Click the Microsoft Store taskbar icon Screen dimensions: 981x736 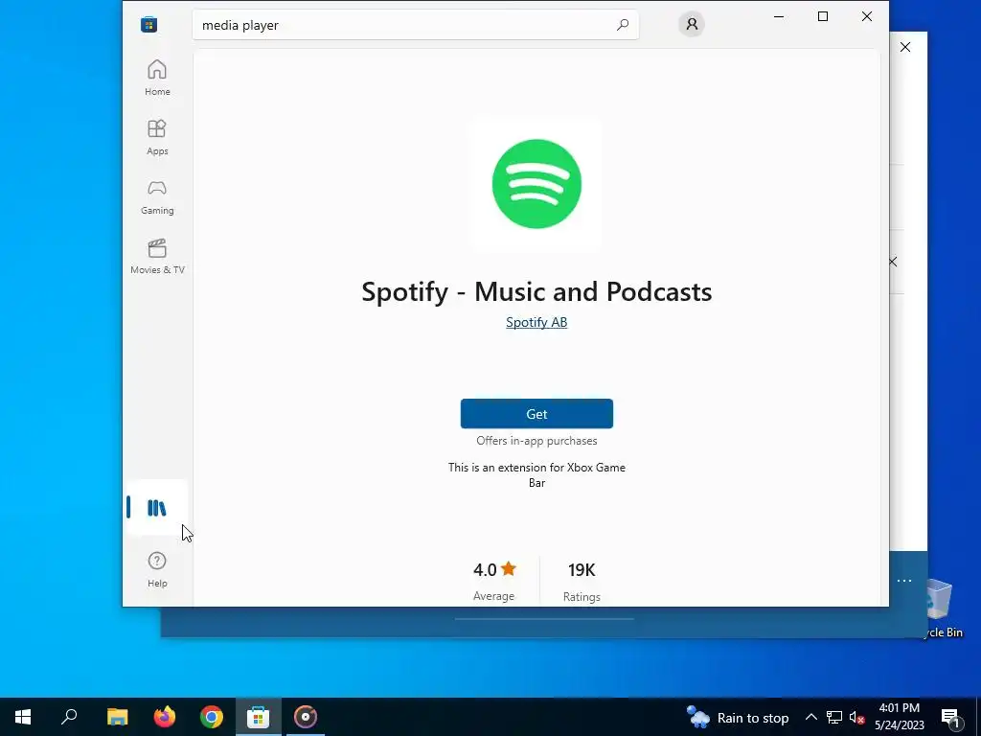pos(259,717)
